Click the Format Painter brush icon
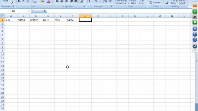 click(12, 2)
